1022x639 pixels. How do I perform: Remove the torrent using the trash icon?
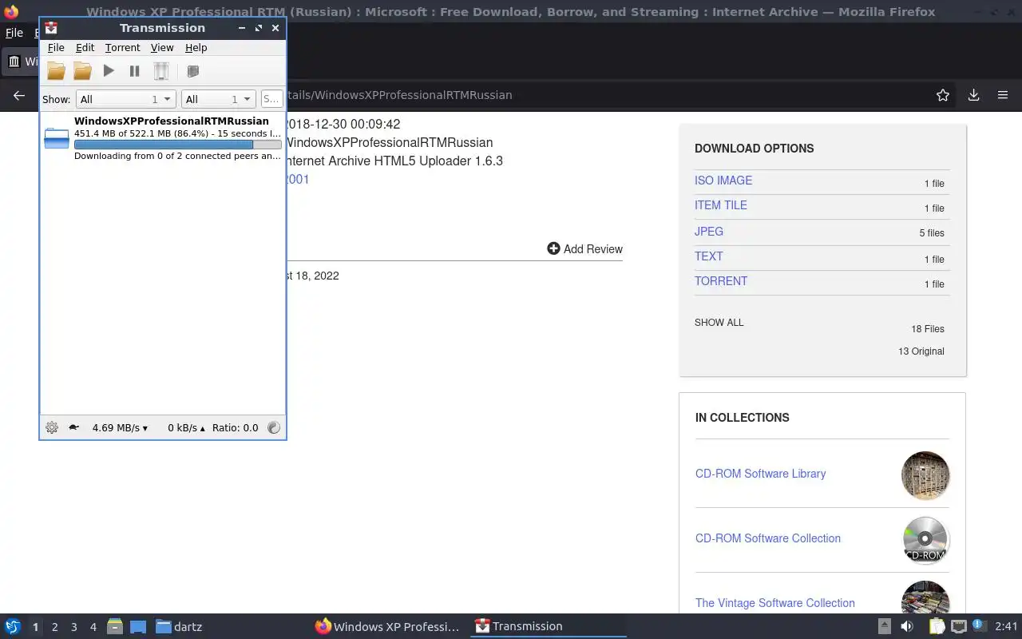tap(160, 71)
